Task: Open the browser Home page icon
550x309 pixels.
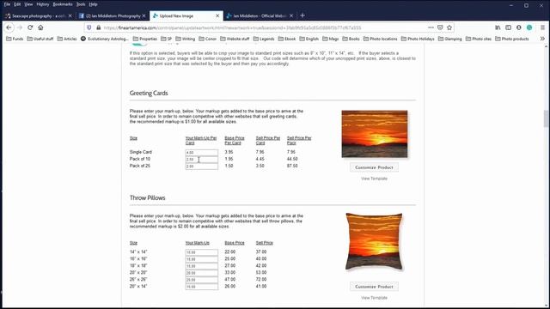Action: click(40, 27)
